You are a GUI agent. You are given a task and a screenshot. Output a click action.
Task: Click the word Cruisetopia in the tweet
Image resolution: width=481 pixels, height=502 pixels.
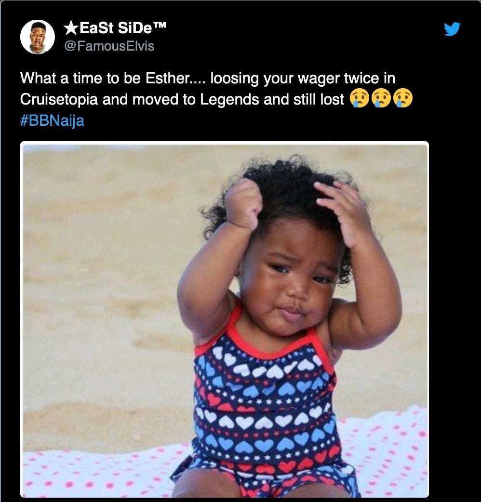point(59,100)
